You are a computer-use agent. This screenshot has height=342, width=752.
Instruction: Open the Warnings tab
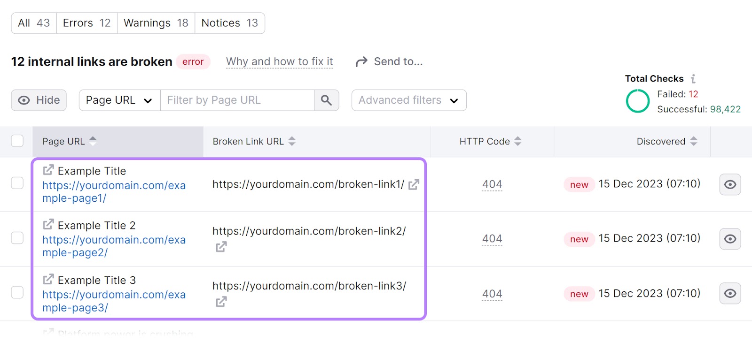click(156, 23)
